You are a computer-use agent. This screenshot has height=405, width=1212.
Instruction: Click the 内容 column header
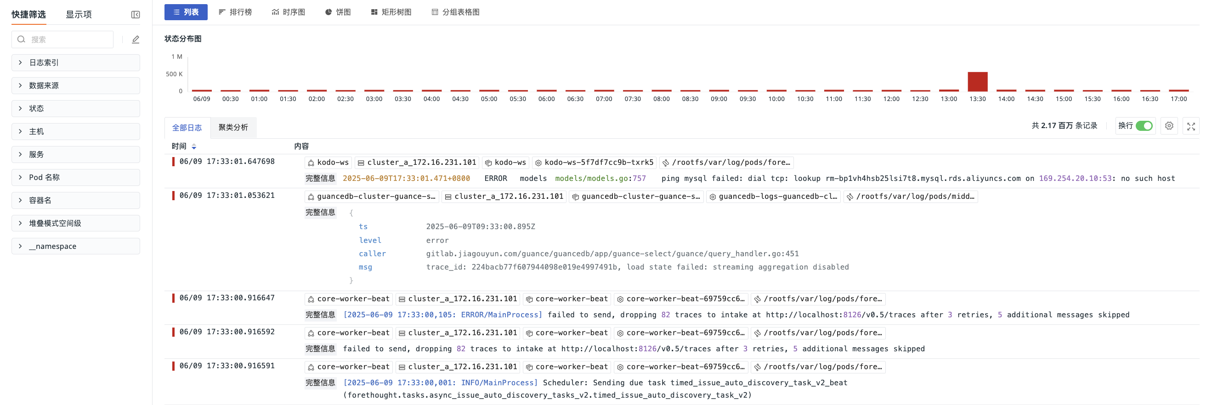point(301,147)
